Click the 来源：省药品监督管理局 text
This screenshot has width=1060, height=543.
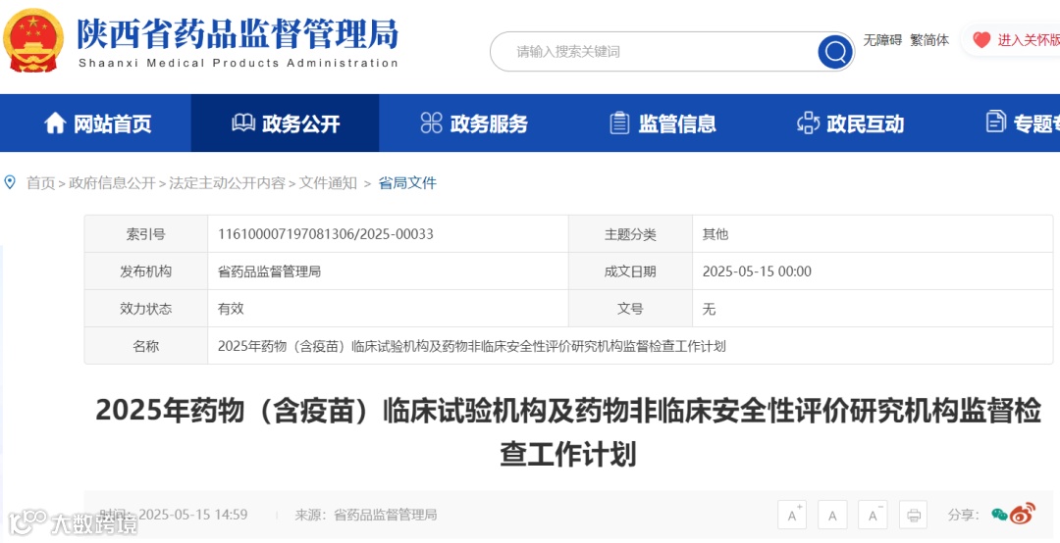(366, 515)
